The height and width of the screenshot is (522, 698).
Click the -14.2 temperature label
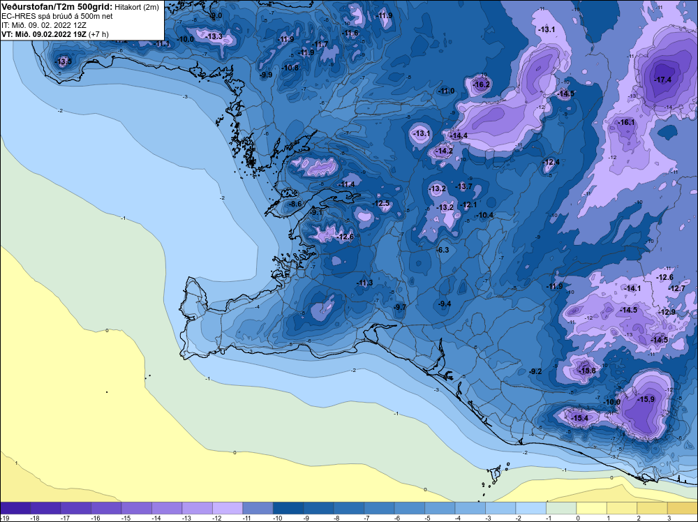444,151
